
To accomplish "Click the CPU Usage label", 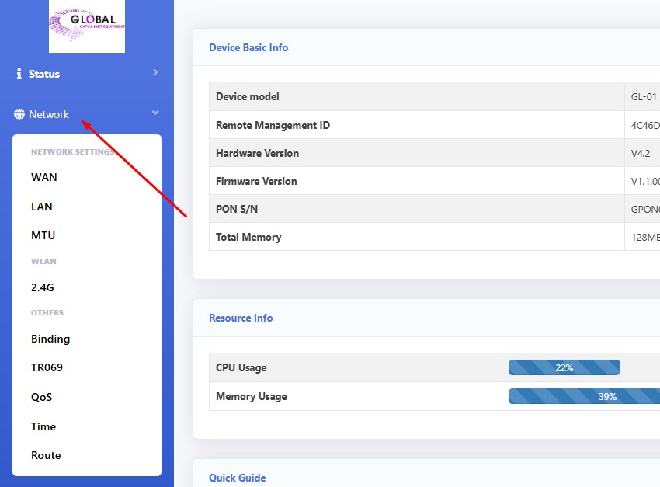I will (241, 367).
